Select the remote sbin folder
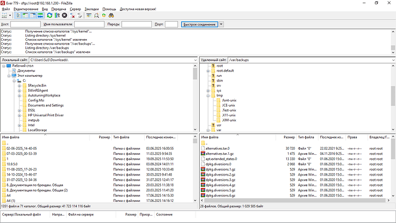Image resolution: width=396 pixels, height=223 pixels. [219, 81]
